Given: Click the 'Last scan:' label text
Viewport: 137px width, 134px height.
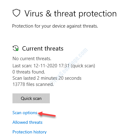Looking at the screenshot, I should pos(22,66).
